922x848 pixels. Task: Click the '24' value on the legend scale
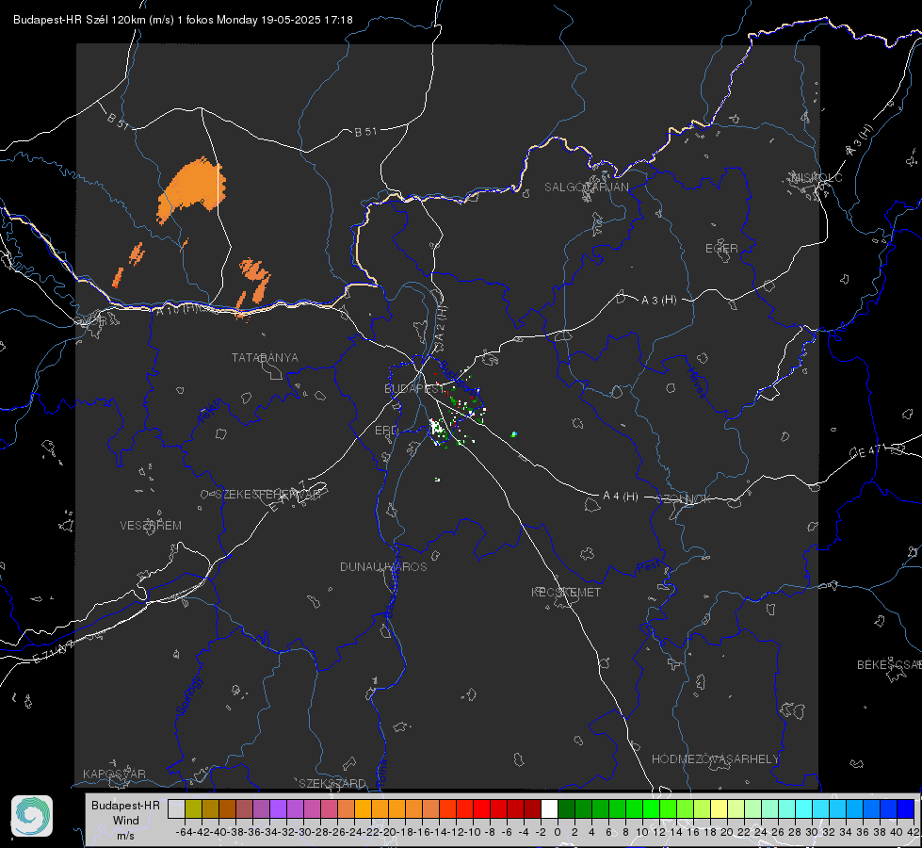point(761,832)
